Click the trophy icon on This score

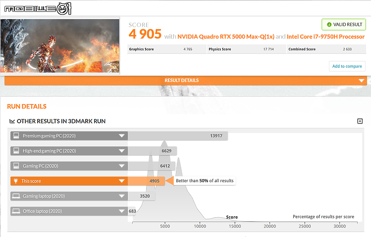16,181
